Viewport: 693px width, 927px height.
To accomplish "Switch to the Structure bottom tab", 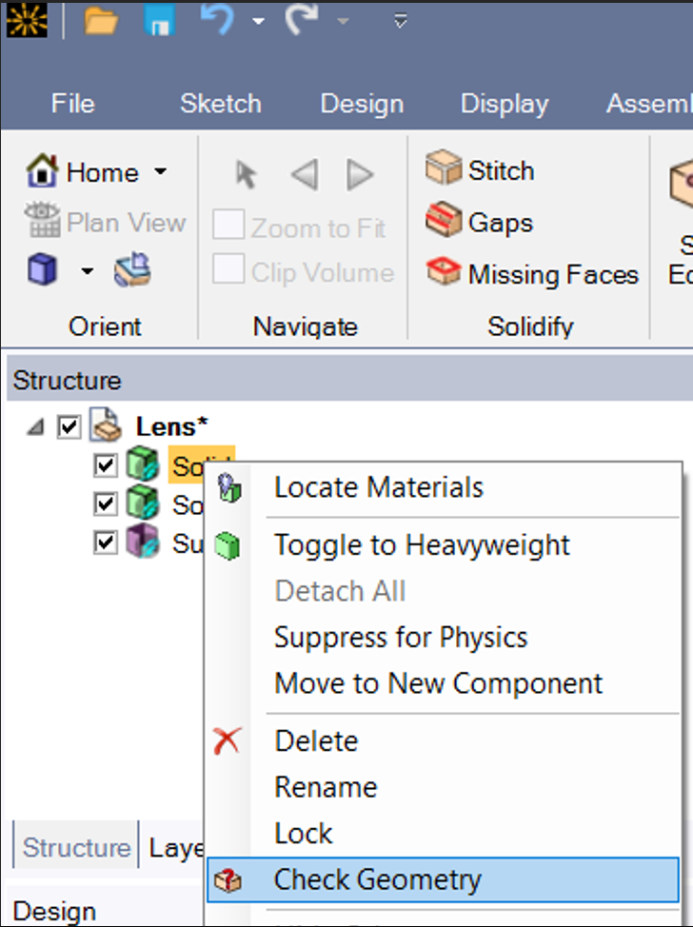I will coord(76,847).
